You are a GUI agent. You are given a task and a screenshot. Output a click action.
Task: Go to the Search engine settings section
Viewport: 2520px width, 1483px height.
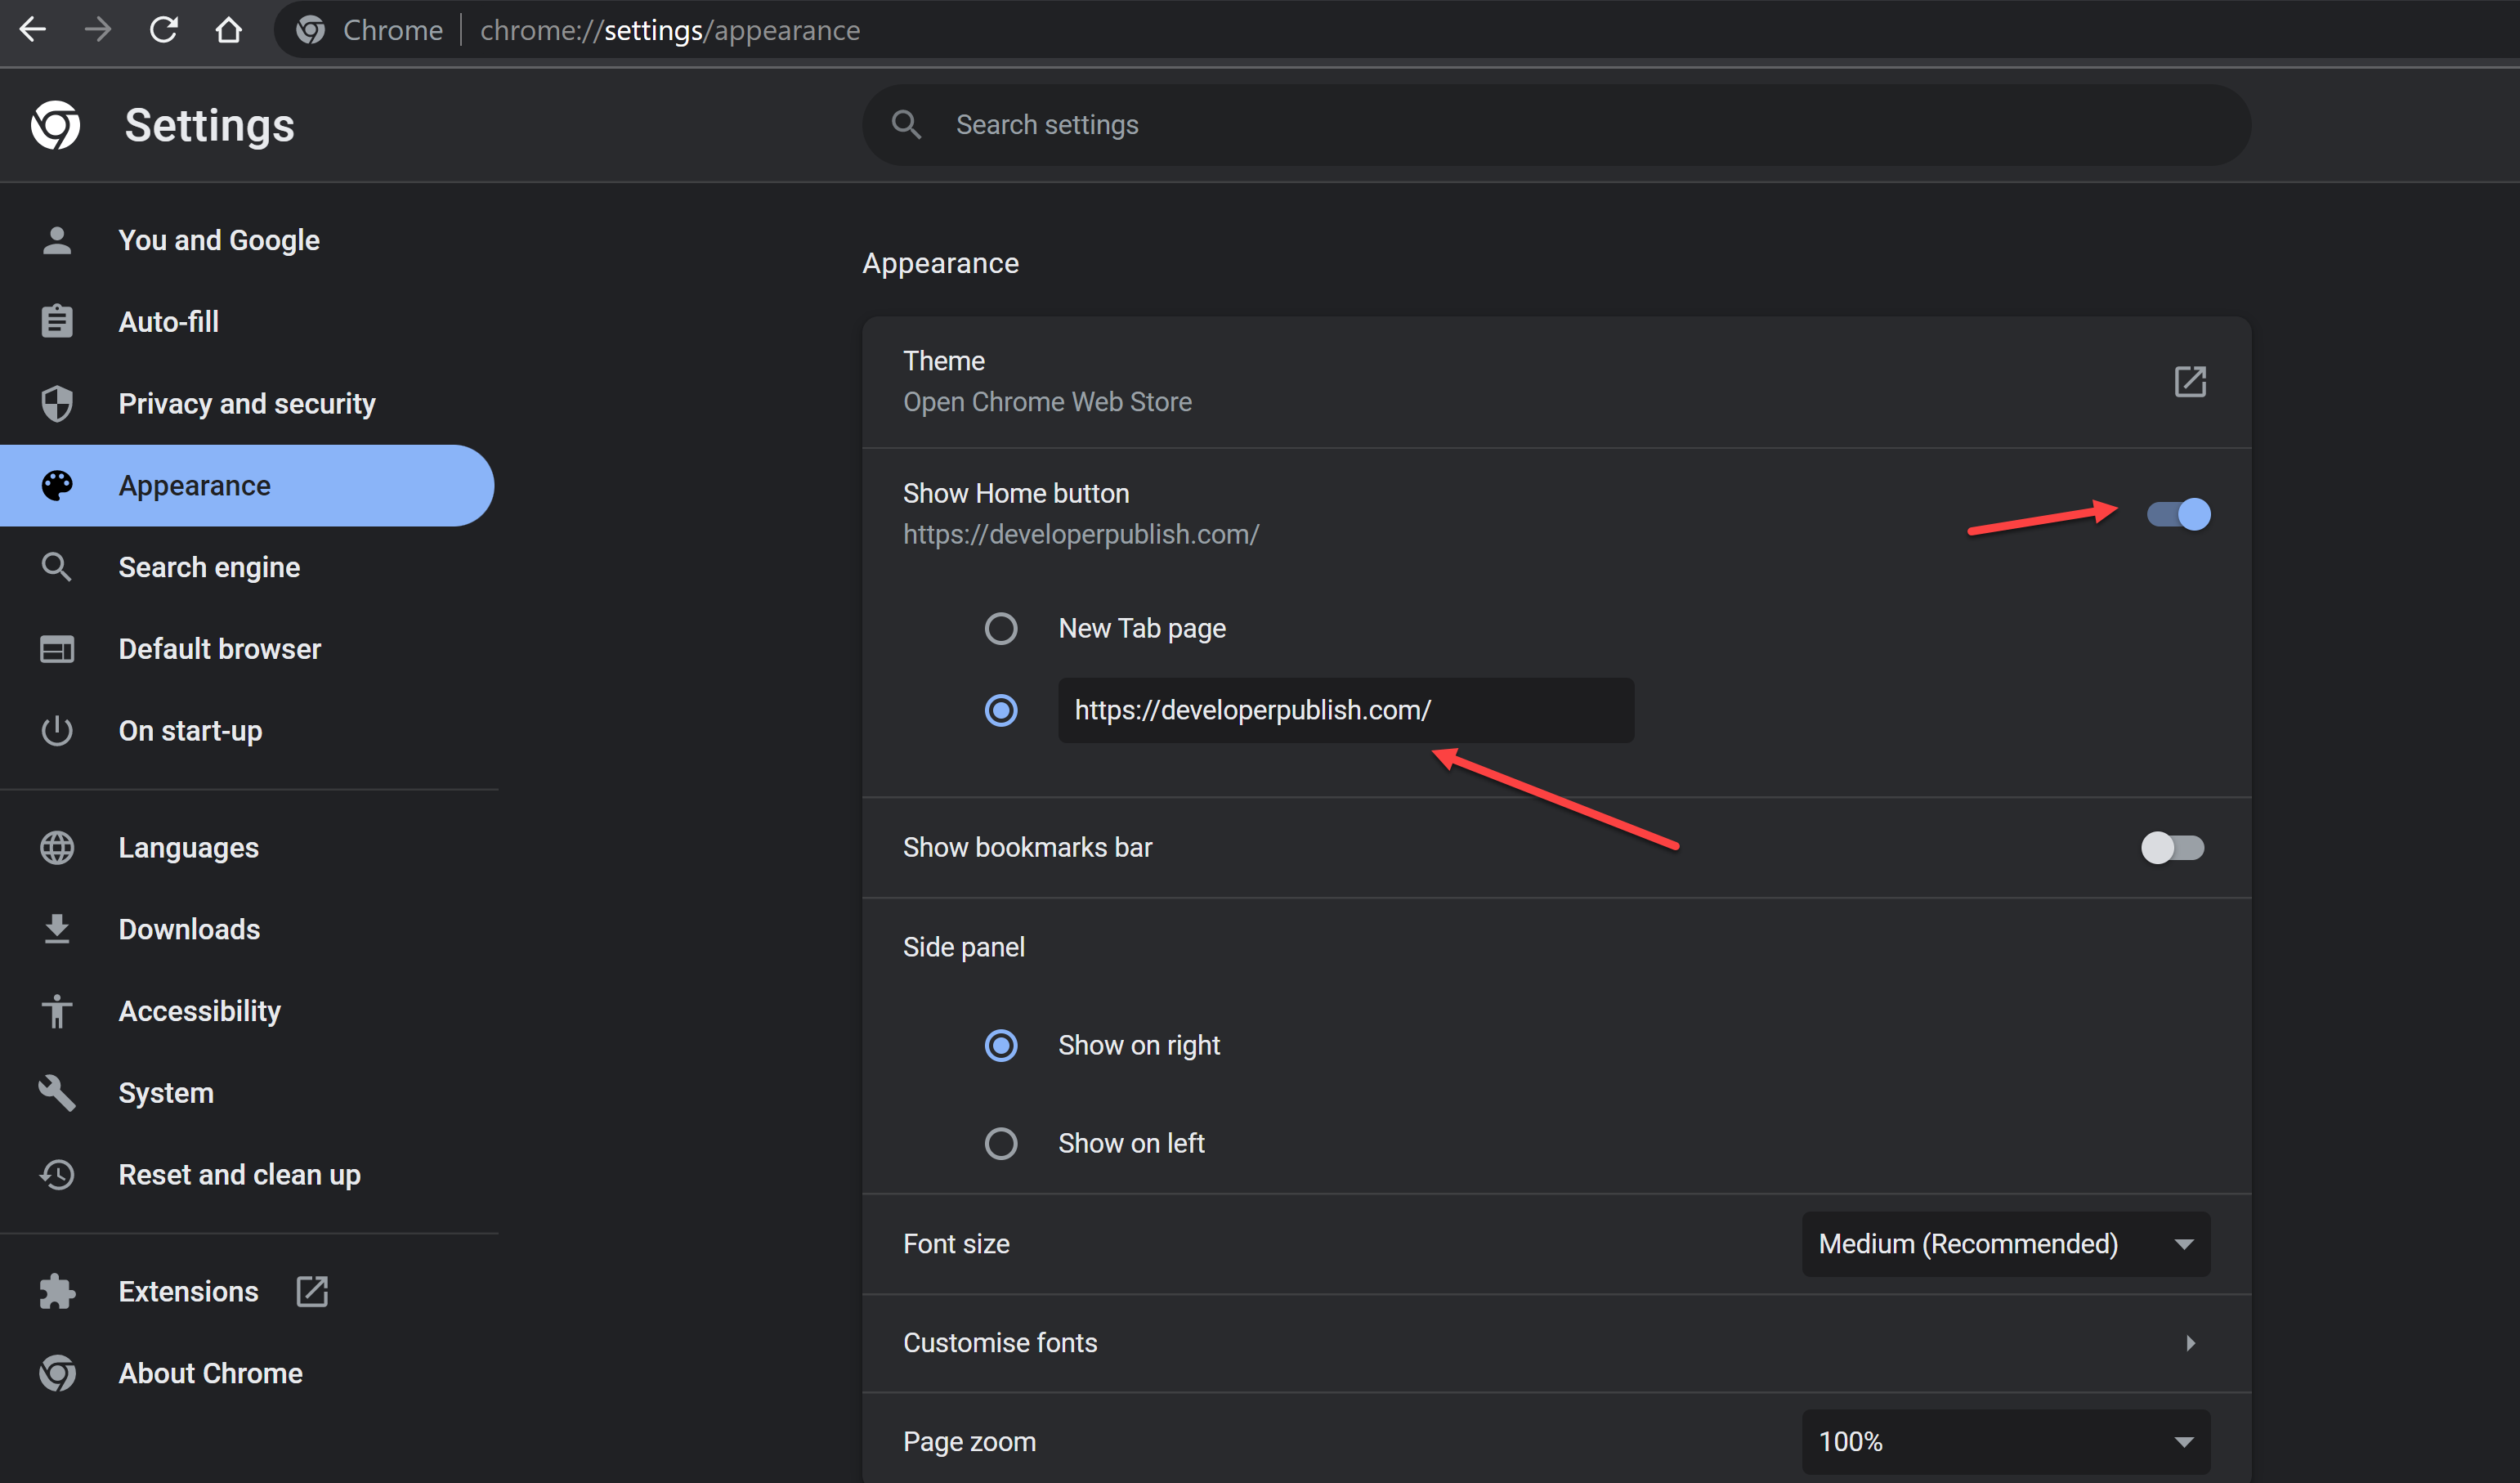point(209,567)
